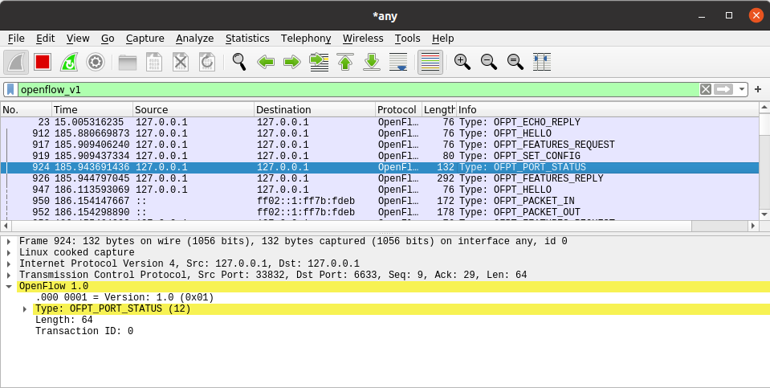Open the Find packet magnifier tool

pos(239,62)
